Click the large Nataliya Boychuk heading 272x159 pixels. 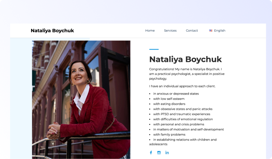click(x=185, y=59)
